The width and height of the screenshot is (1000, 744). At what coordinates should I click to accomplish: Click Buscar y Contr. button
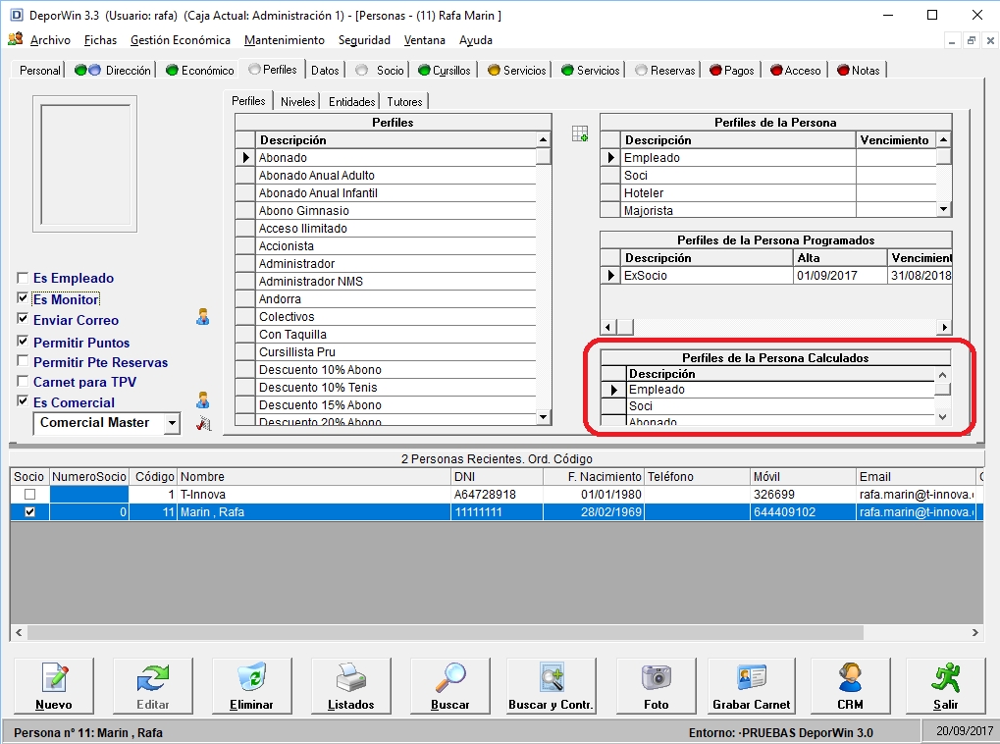[551, 685]
